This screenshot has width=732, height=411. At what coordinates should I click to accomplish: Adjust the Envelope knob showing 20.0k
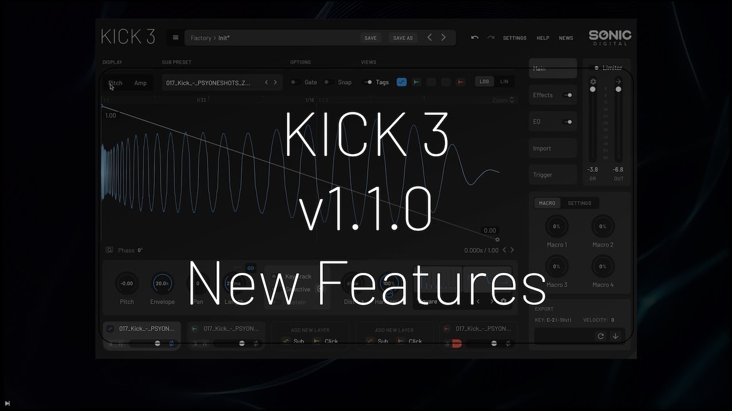(162, 283)
